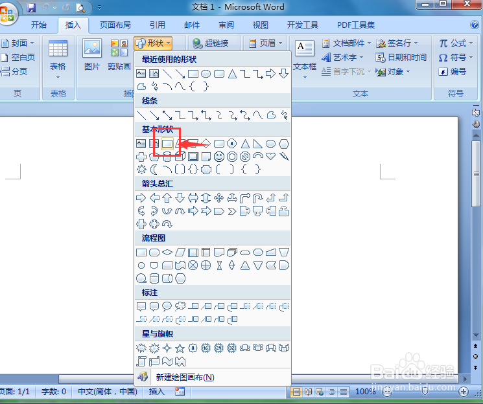This screenshot has height=404, width=483.
Task: Select the flowchart decision diamond
Action: point(167,252)
